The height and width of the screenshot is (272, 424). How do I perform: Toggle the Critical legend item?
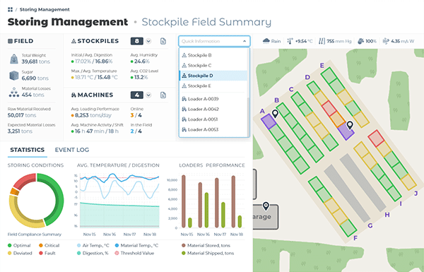click(x=49, y=245)
